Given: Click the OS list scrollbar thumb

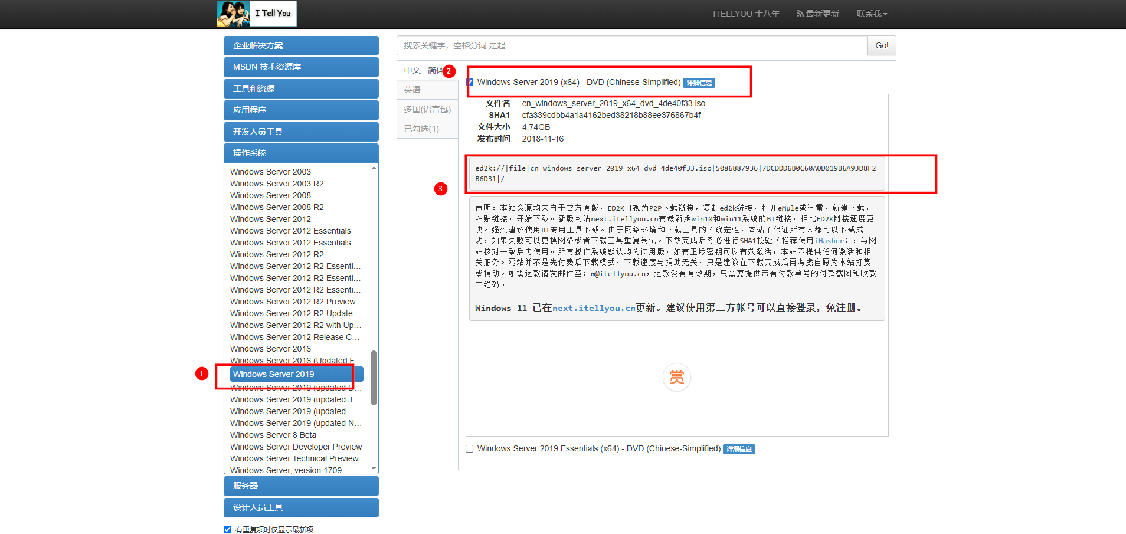Looking at the screenshot, I should pos(374,378).
